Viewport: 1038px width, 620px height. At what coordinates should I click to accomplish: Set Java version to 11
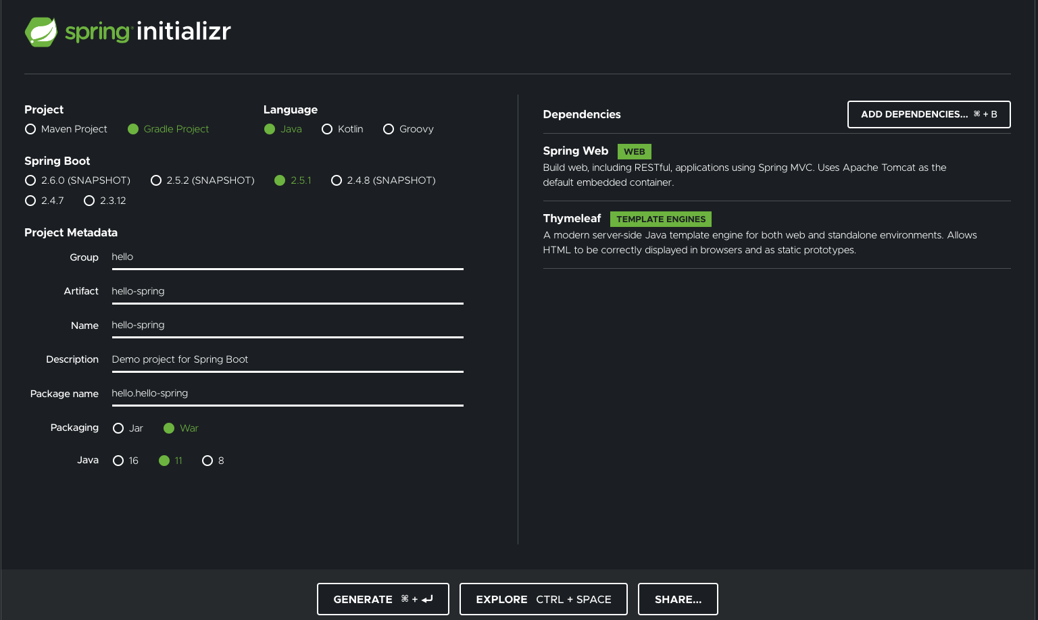click(164, 461)
